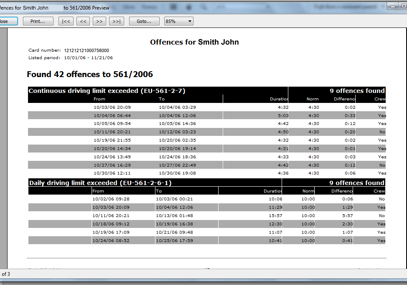Click From cell 10/02/06 09:28

[x=111, y=199]
